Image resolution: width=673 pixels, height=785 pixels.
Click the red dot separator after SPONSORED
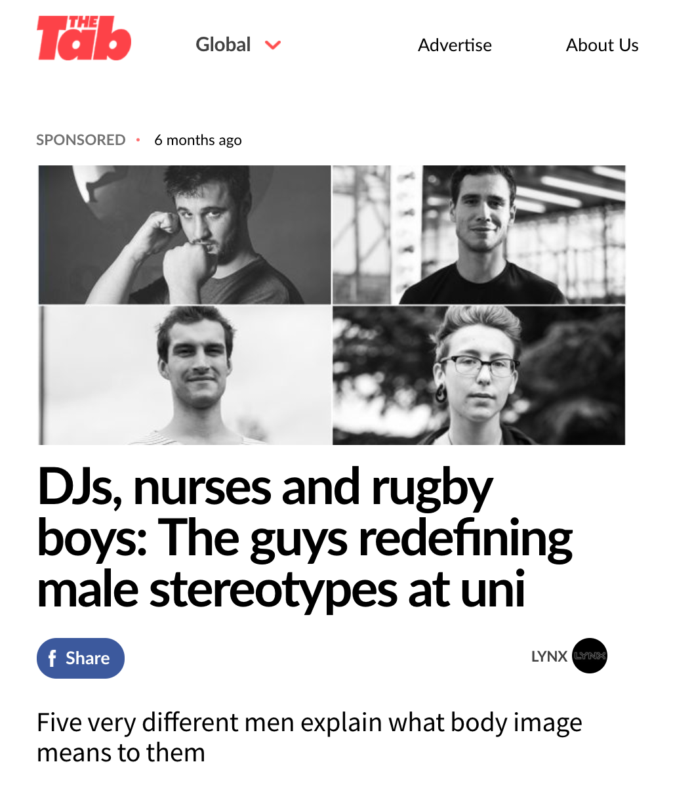[x=138, y=140]
